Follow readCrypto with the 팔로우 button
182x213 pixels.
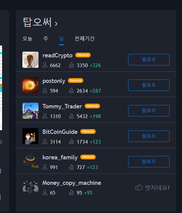point(149,60)
